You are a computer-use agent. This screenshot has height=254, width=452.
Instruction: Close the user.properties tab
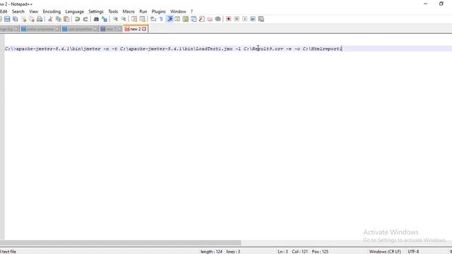click(95, 29)
